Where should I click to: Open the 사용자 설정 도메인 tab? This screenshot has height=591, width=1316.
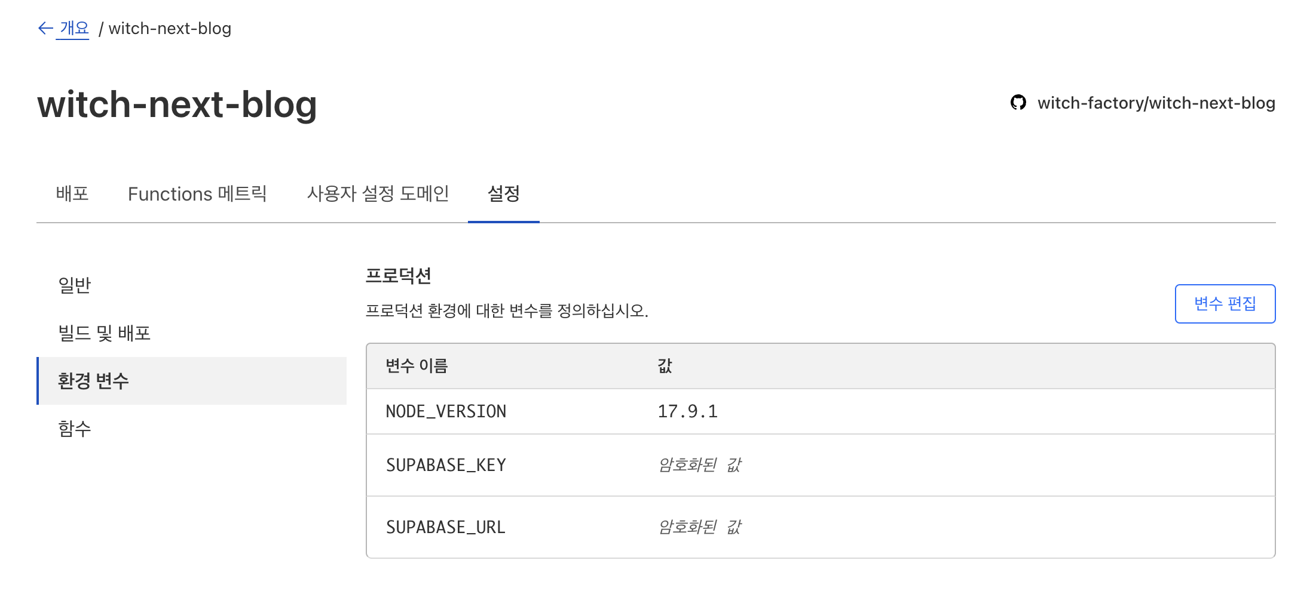tap(378, 193)
